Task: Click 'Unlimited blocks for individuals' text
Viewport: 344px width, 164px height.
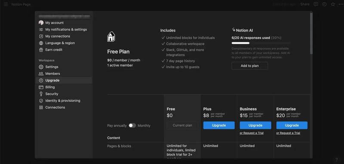Action: click(190, 38)
